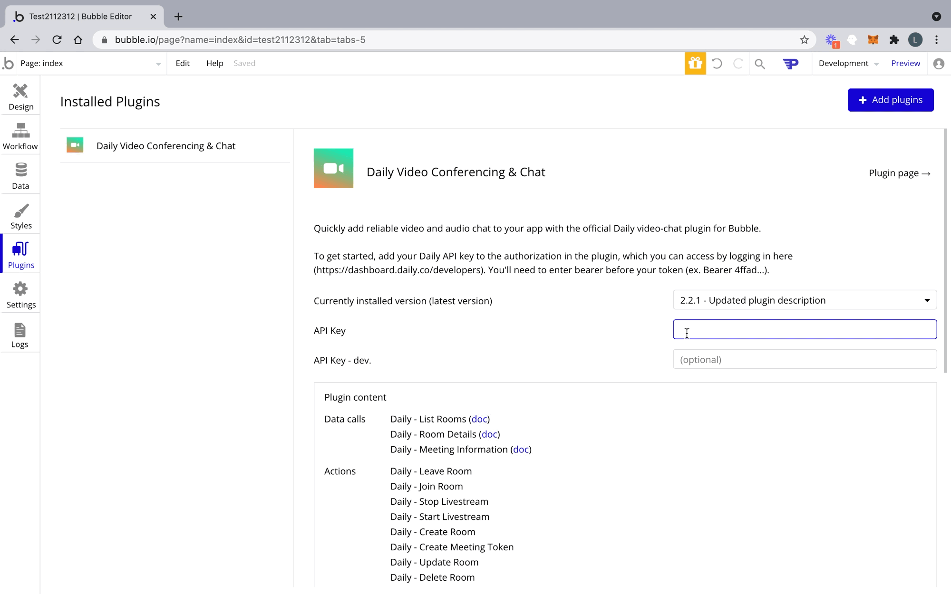Click Daily - Delete Room action text
The width and height of the screenshot is (951, 594).
pyautogui.click(x=432, y=578)
